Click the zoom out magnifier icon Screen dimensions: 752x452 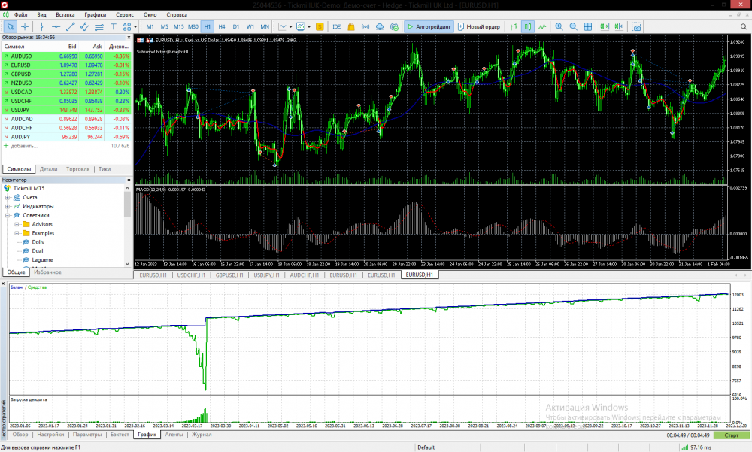574,26
